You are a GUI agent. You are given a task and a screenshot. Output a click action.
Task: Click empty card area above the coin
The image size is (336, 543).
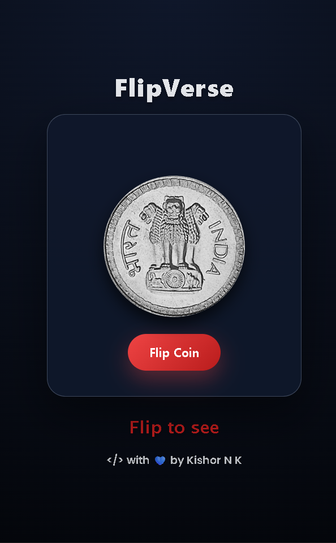tap(174, 145)
